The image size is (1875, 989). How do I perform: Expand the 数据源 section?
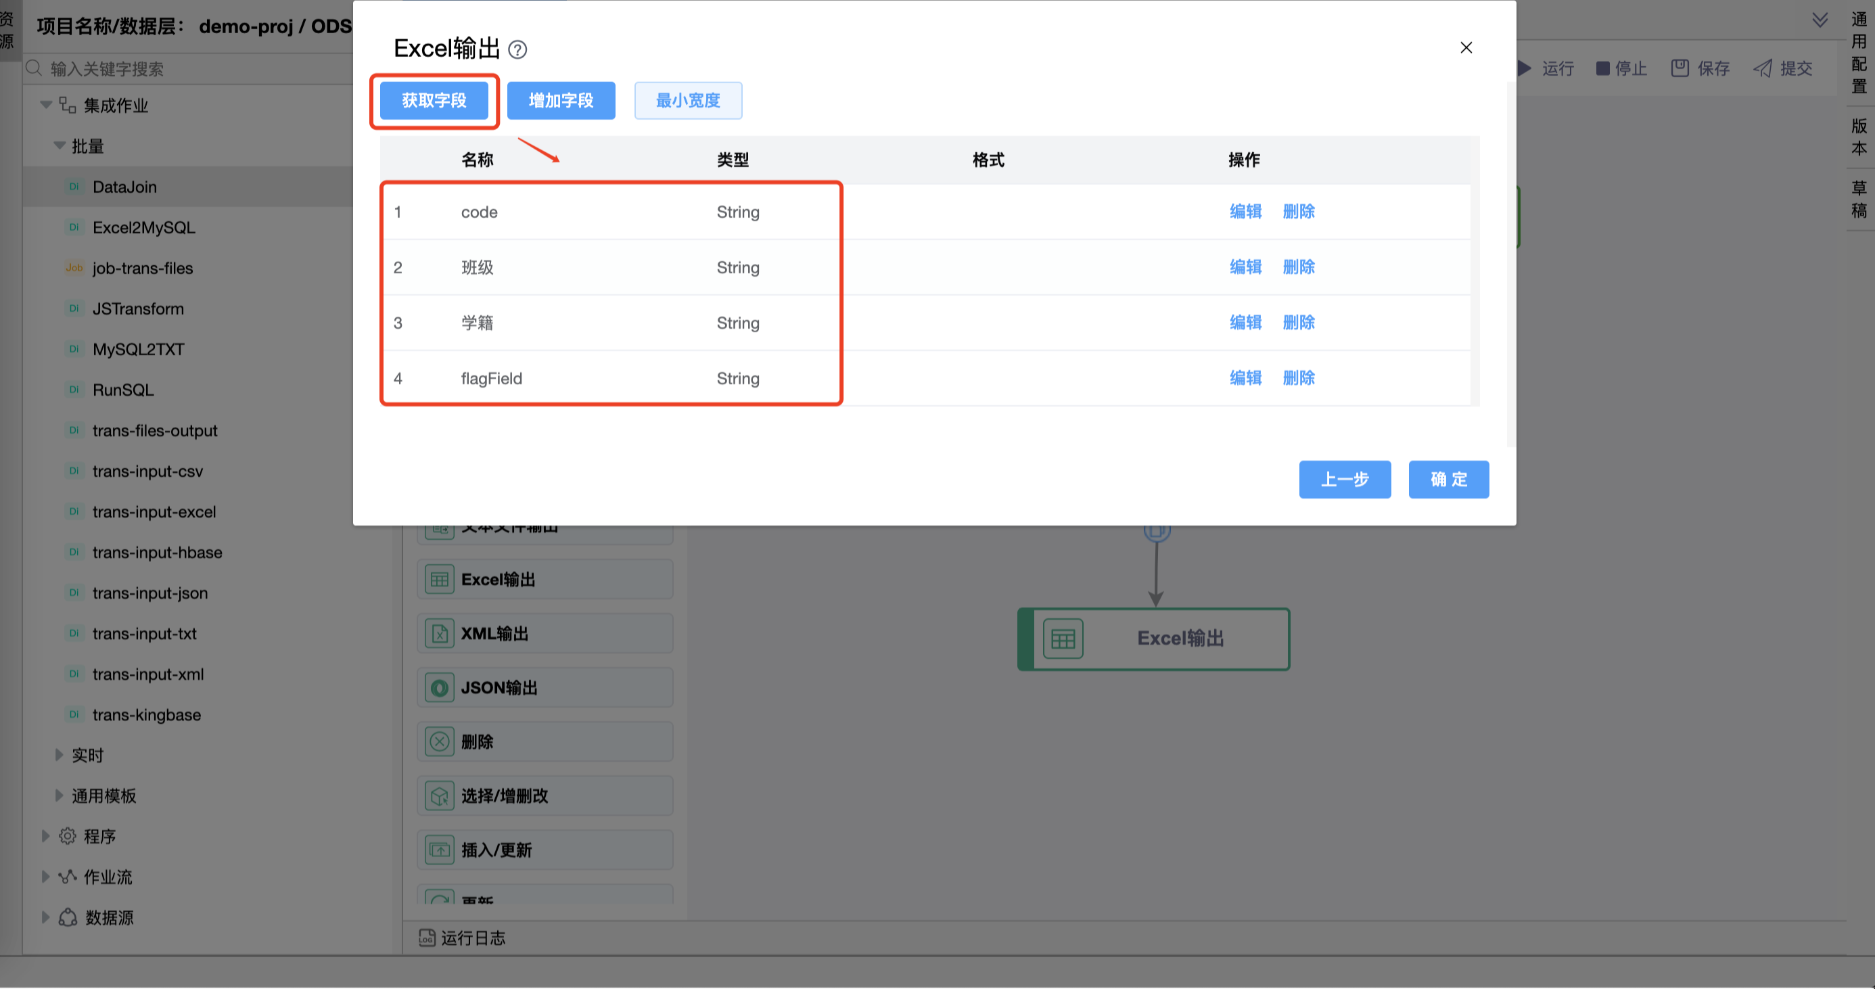click(45, 918)
